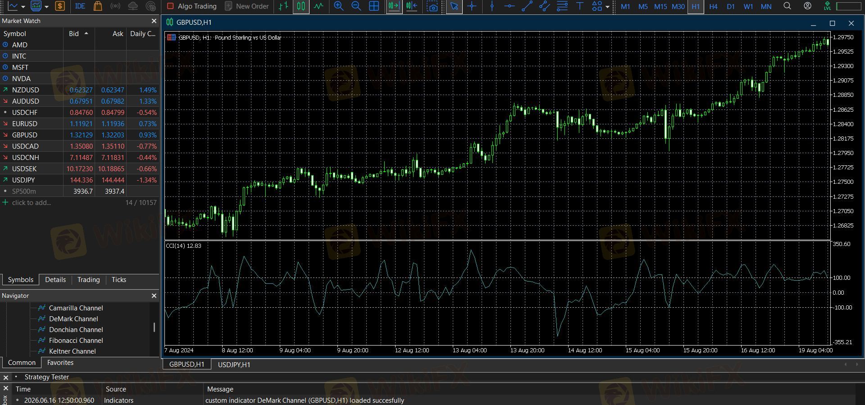Open the Market shopping bag icon

coord(97,6)
